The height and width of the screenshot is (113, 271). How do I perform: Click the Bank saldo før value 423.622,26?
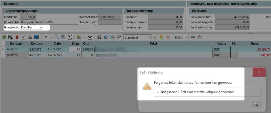point(233,17)
